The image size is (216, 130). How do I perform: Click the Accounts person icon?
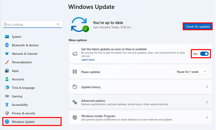click(7, 79)
